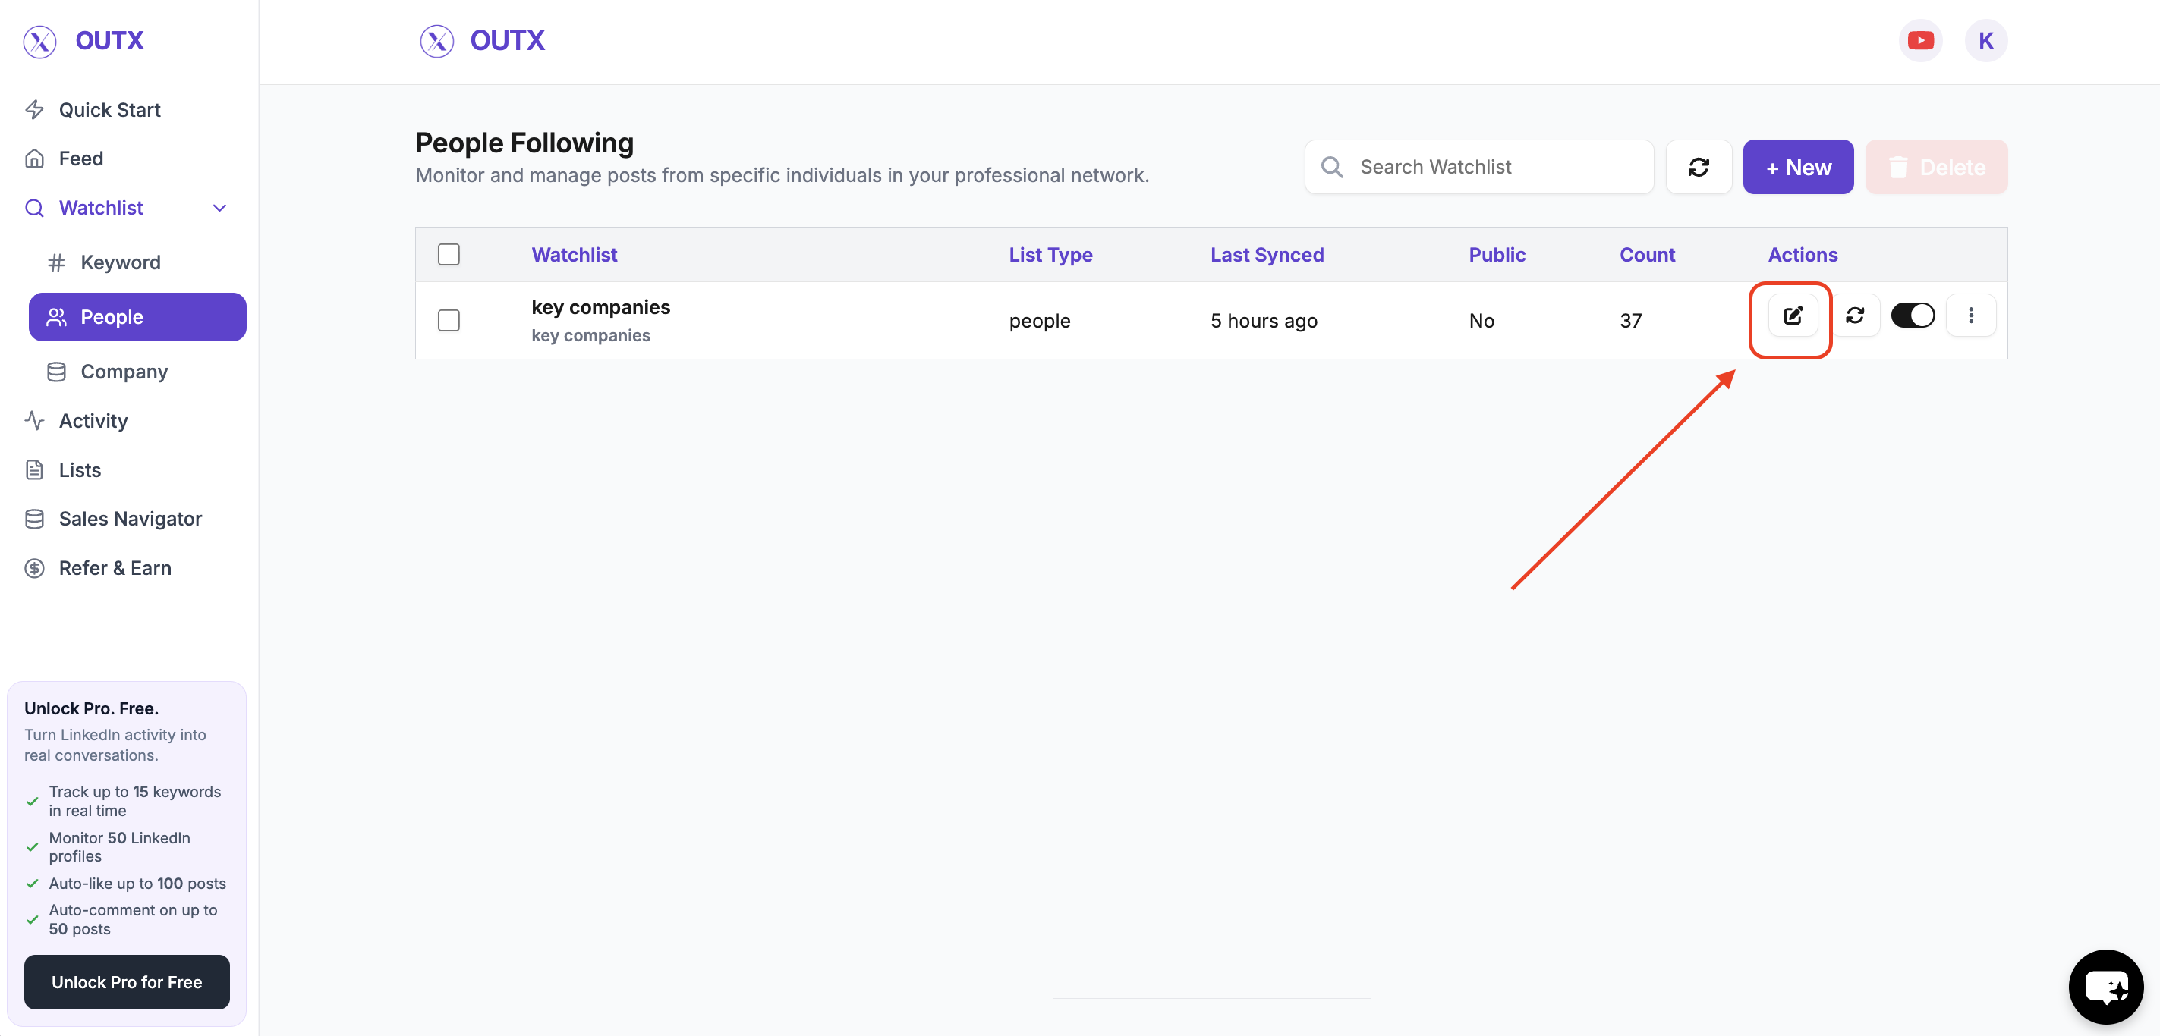Tick the key companies row checkbox
This screenshot has width=2160, height=1036.
pyautogui.click(x=449, y=320)
